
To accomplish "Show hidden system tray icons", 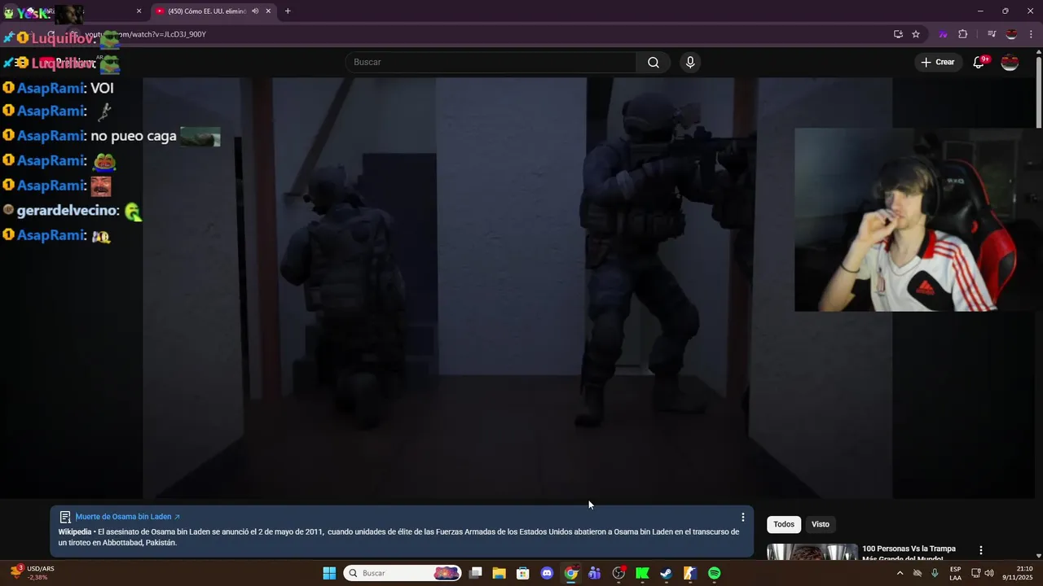I will click(x=900, y=573).
